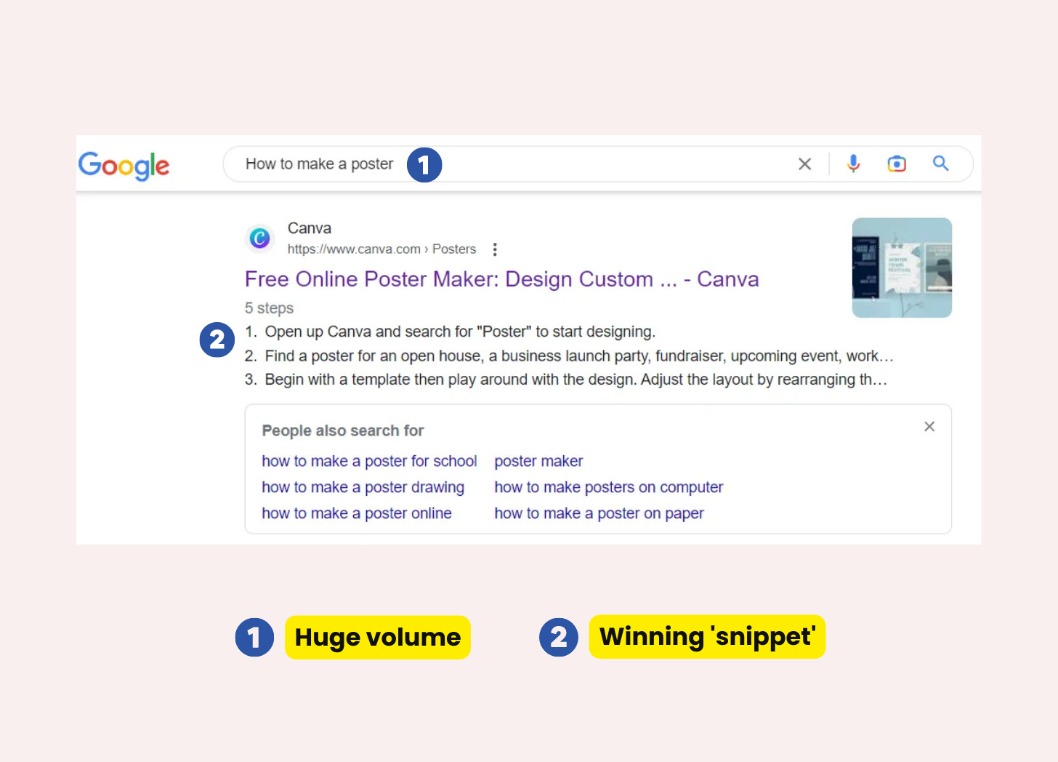Submit search with the magnifying glass icon
The width and height of the screenshot is (1058, 762).
coord(940,164)
